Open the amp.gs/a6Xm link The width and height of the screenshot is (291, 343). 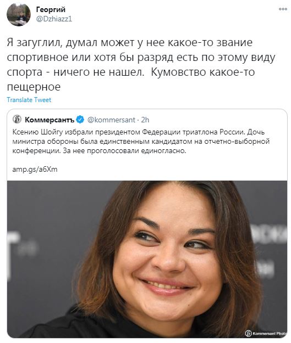[35, 170]
